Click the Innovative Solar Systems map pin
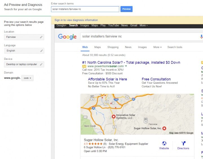Screen dimensions: 203x159 pyautogui.click(x=114, y=117)
